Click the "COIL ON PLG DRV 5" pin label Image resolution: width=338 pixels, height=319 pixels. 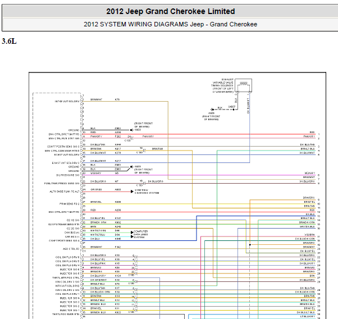tap(67, 261)
